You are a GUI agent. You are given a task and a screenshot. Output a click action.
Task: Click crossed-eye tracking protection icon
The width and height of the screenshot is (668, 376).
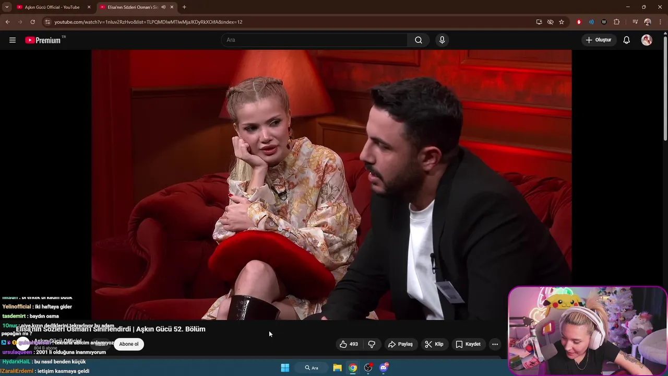(550, 22)
